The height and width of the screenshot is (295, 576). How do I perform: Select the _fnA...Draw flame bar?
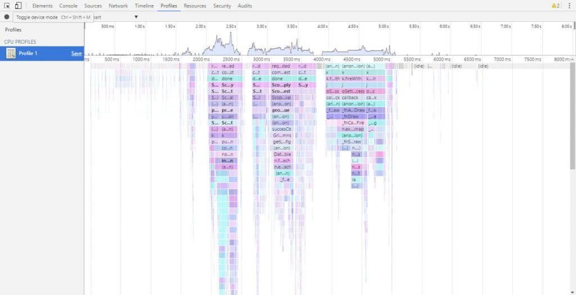353,110
